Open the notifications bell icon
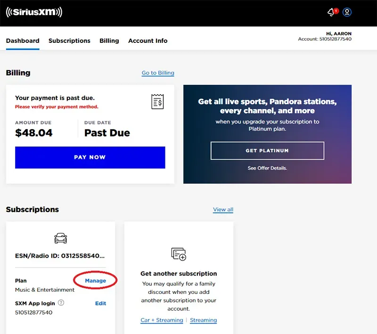Viewport: 377px width, 334px height. [332, 13]
